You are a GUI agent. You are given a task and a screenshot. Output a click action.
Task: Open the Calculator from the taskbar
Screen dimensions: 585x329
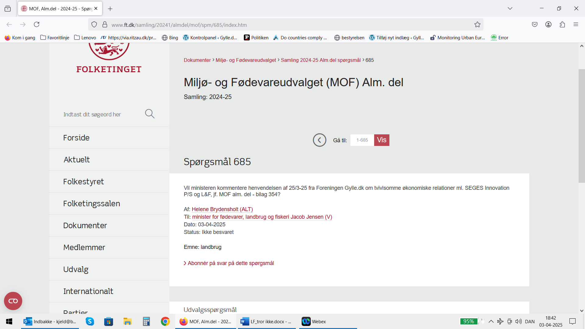[146, 321]
